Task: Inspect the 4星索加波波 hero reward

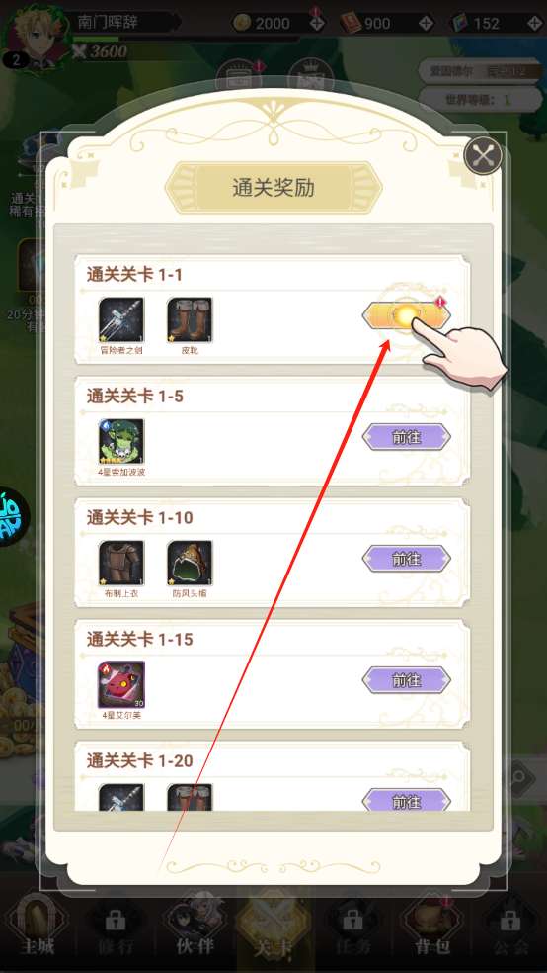Action: coord(121,442)
